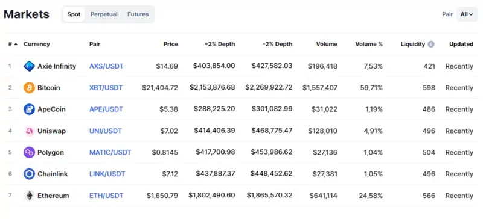483x219 pixels.
Task: Click Ethereum liquidity value 566
Action: pos(429,196)
